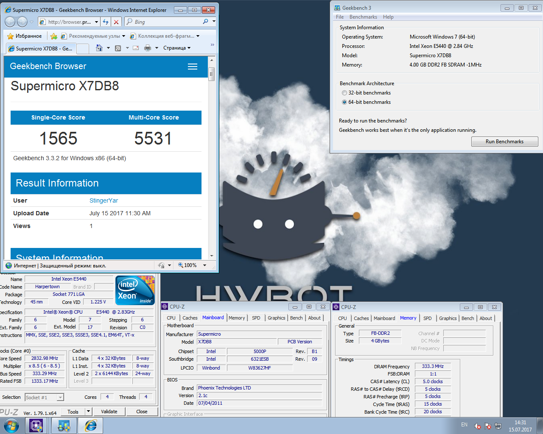Image resolution: width=543 pixels, height=434 pixels.
Task: Click the Intel Xeon inside logo
Action: tap(135, 290)
